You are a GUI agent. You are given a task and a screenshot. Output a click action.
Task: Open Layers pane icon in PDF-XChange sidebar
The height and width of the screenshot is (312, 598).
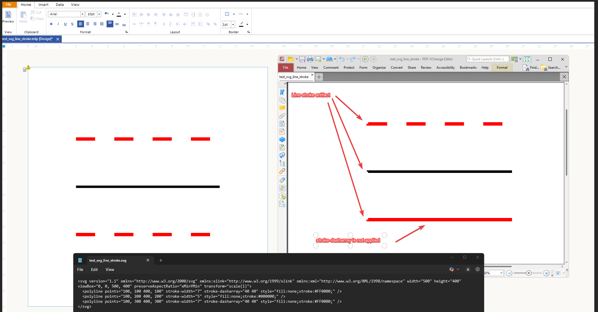point(282,140)
